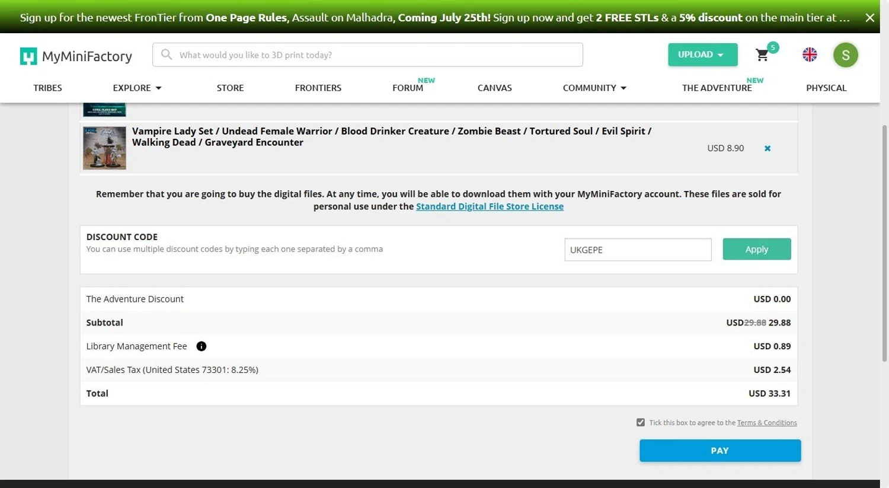Go to the TRIBES page
The width and height of the screenshot is (889, 488).
pos(47,88)
